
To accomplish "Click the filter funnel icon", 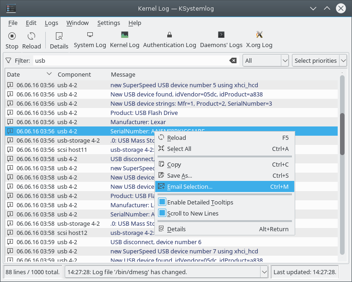I will pyautogui.click(x=8, y=60).
